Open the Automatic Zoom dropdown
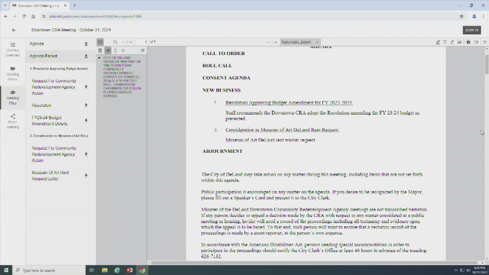This screenshot has height=275, width=489. click(x=300, y=42)
